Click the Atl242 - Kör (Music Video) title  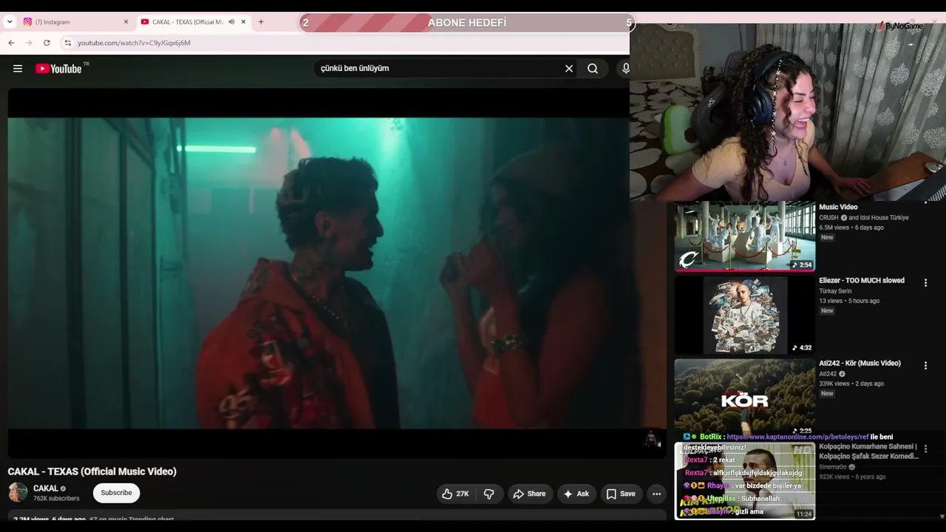click(x=860, y=364)
